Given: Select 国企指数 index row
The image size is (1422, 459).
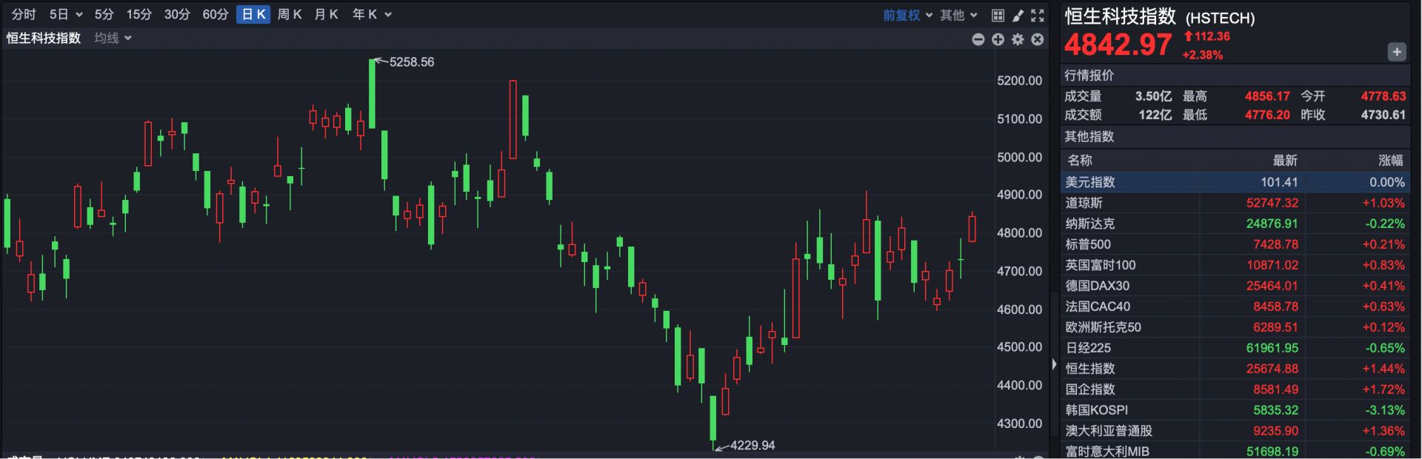Looking at the screenshot, I should pos(1235,389).
